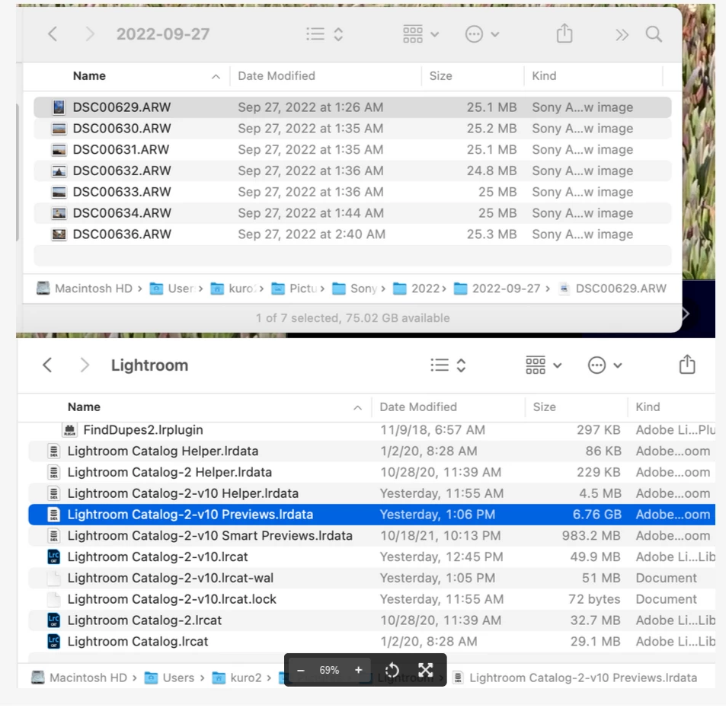This screenshot has height=708, width=726.
Task: Sort by Size column in 2022-09-27 window
Action: 440,76
